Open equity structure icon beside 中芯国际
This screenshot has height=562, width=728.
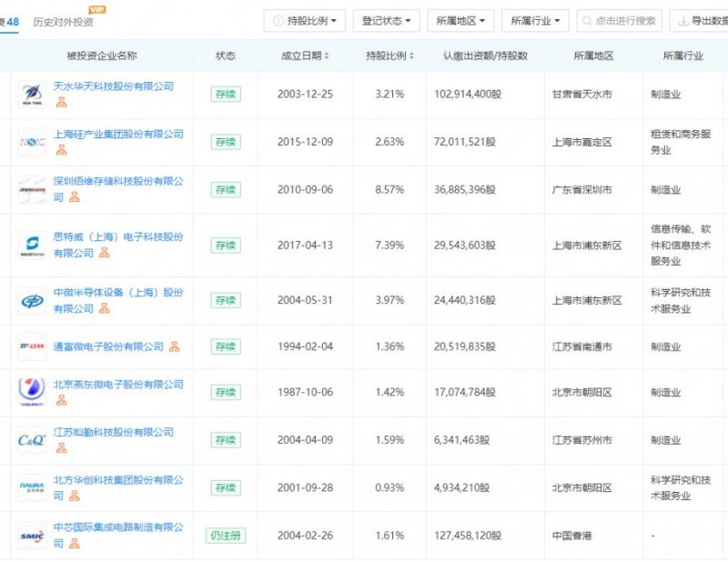point(75,544)
